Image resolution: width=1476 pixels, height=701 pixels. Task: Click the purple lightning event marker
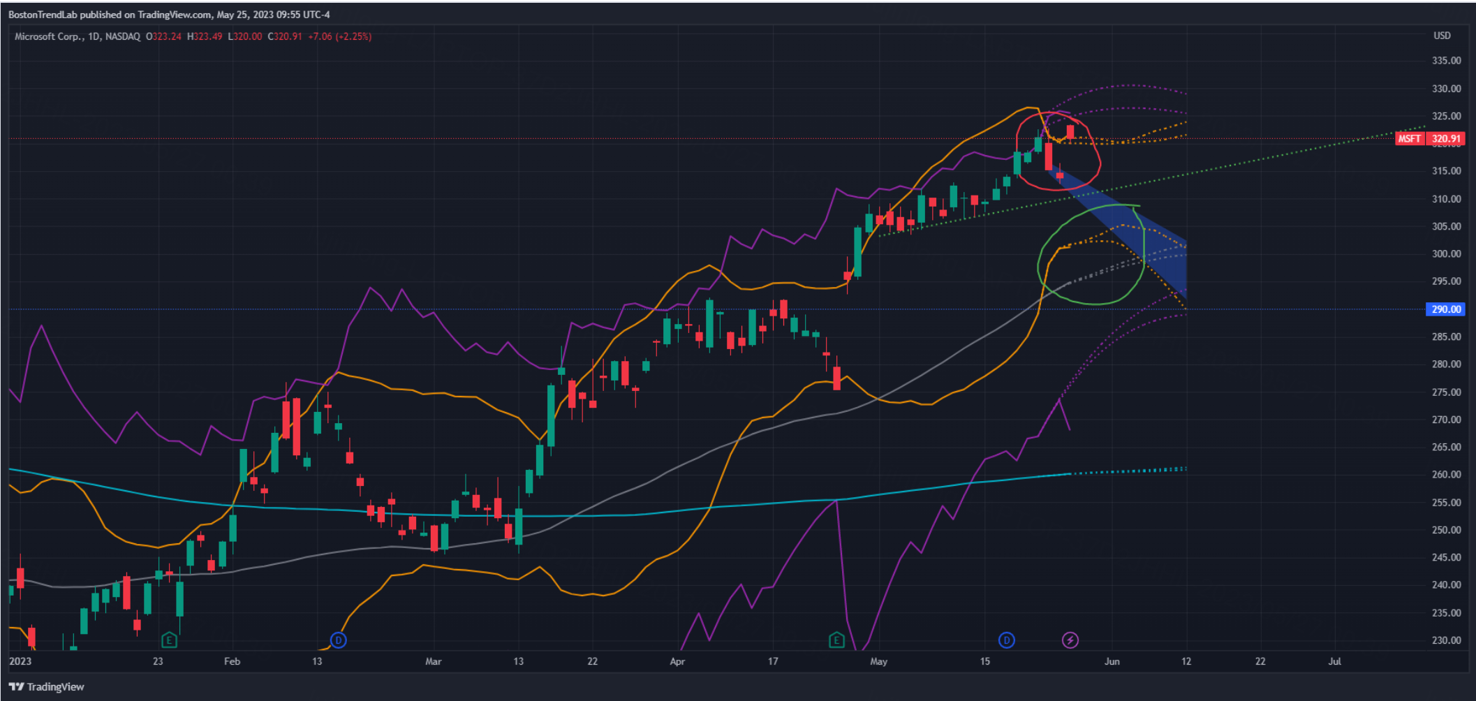(x=1070, y=640)
